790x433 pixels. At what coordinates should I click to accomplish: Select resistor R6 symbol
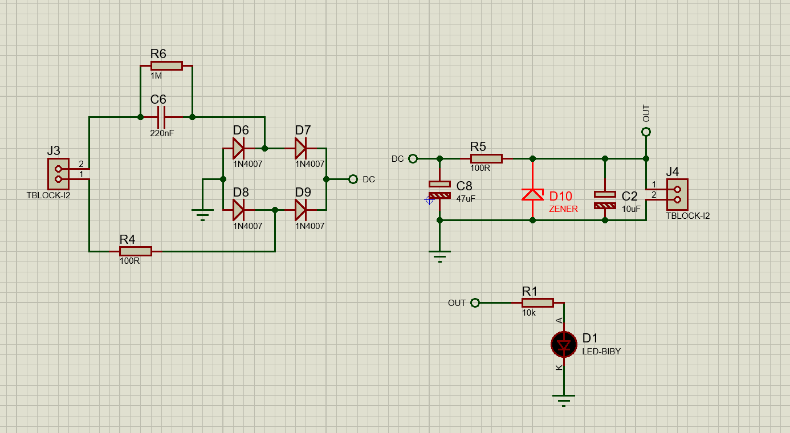click(166, 66)
